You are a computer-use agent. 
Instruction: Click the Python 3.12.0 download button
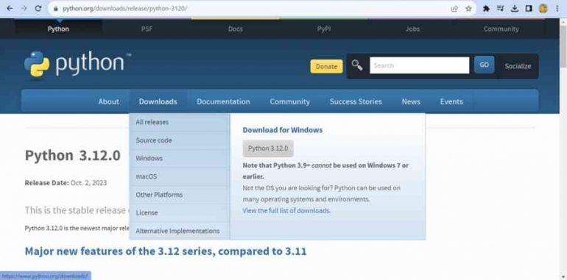click(x=268, y=148)
